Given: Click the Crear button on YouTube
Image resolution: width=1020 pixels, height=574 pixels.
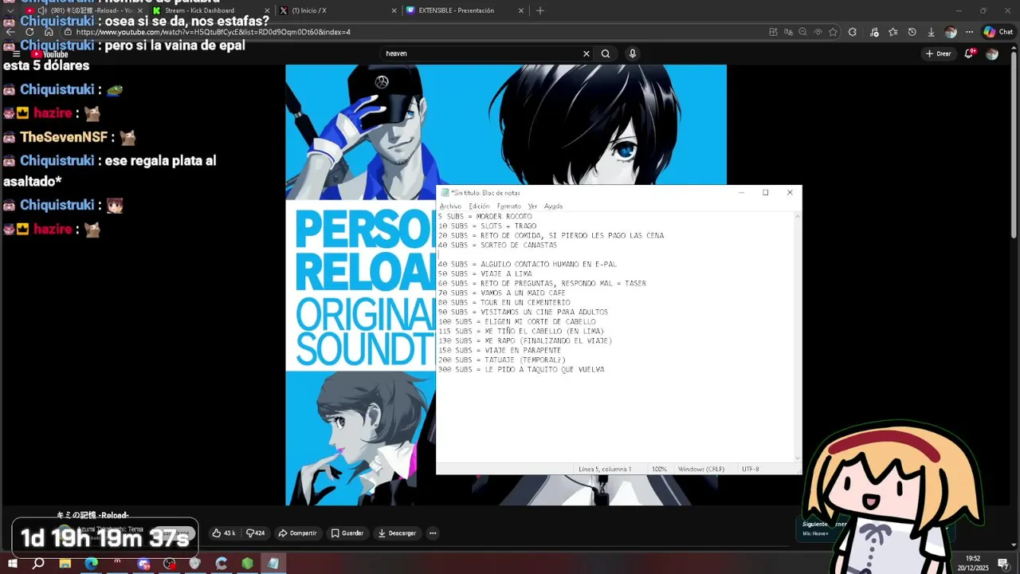Looking at the screenshot, I should pos(939,53).
